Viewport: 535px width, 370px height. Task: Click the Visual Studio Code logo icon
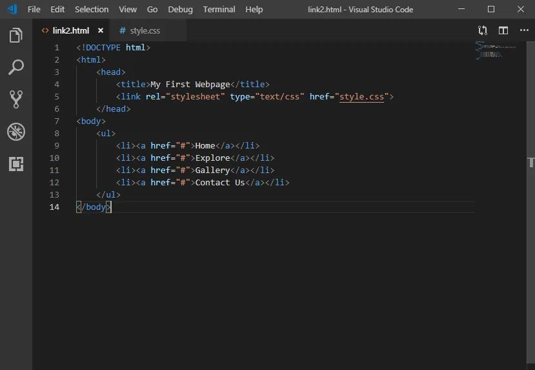(12, 9)
